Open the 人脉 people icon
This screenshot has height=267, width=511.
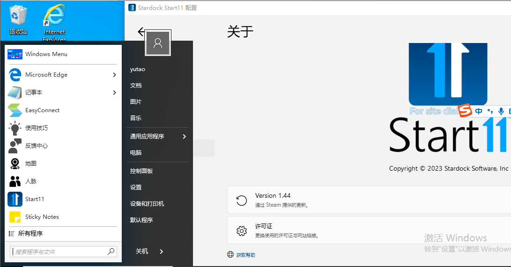coord(15,181)
